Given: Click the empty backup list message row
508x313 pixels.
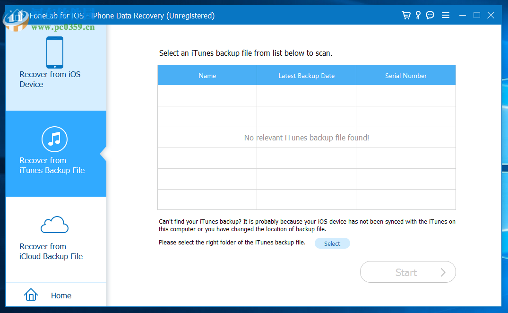Looking at the screenshot, I should point(306,137).
